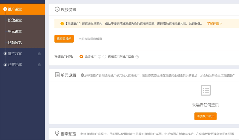Click the info icon before 单元设置 description
Screen dimensions: 239x140
tap(82, 75)
